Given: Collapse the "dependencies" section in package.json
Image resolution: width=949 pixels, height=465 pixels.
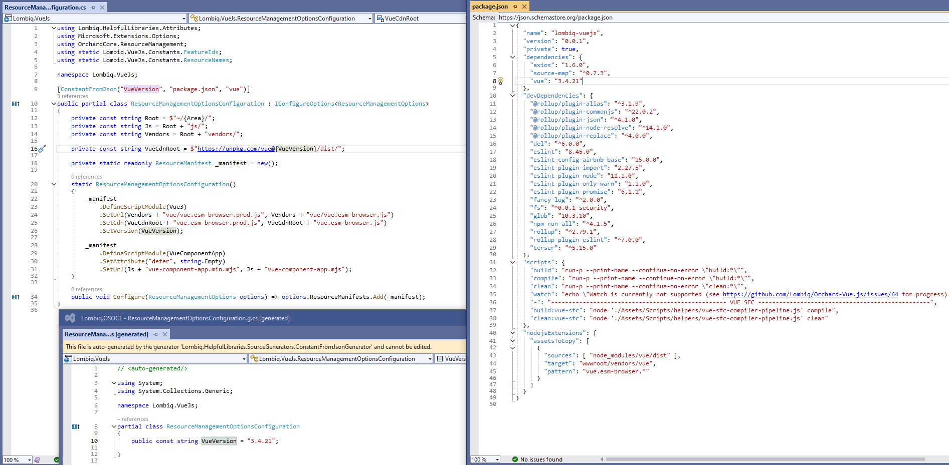Looking at the screenshot, I should tap(512, 57).
